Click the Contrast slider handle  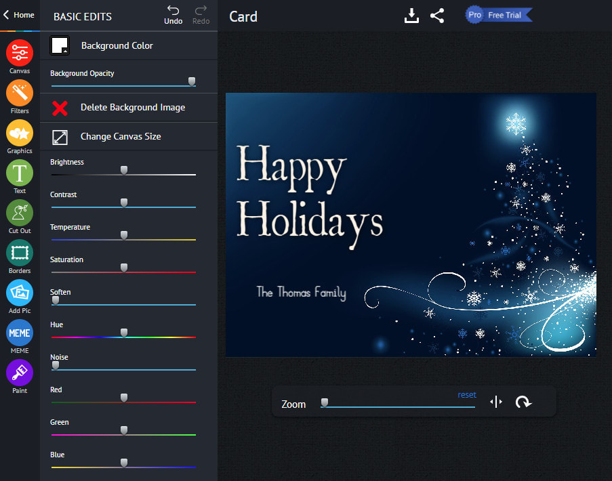click(124, 203)
